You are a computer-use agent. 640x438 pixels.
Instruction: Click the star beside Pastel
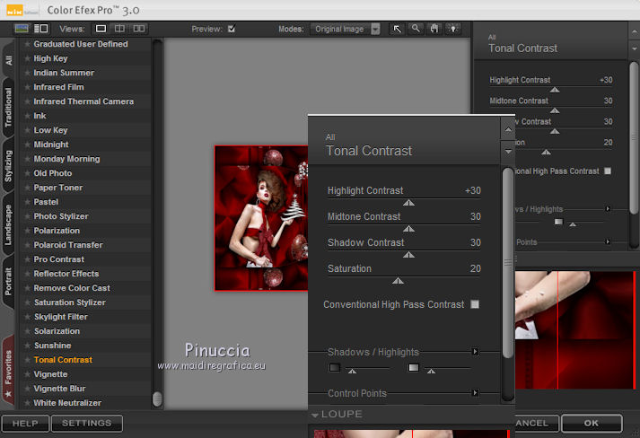click(x=27, y=202)
